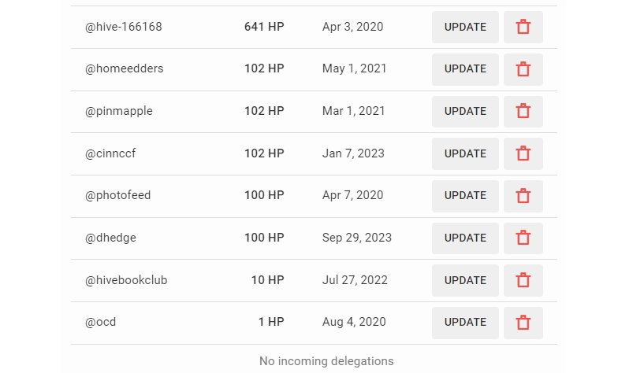
Task: Click the @pinmapple account name
Action: [118, 112]
